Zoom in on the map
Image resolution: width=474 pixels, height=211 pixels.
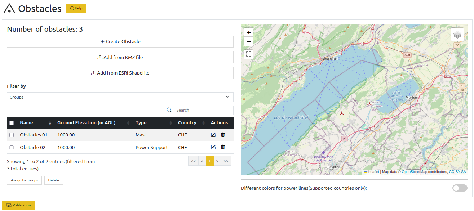[248, 32]
